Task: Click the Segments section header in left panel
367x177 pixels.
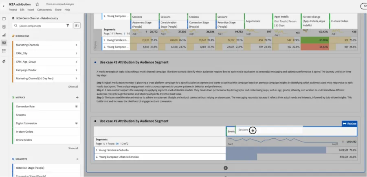Action: 21,159
